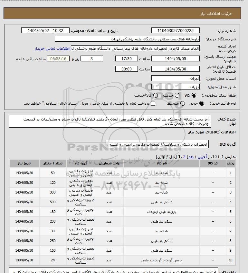Click the اطلاعات کالاهای مورد نیاز section heading
Screen dimensions: 248x273
click(212, 132)
